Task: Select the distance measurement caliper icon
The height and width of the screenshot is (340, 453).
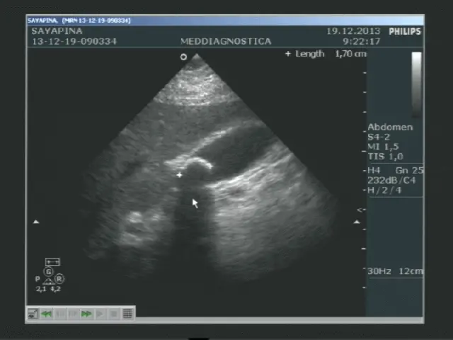Action: point(52,262)
